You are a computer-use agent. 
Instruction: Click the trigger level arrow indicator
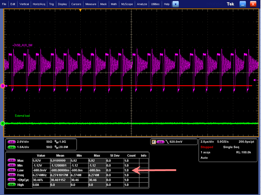coord(255,80)
